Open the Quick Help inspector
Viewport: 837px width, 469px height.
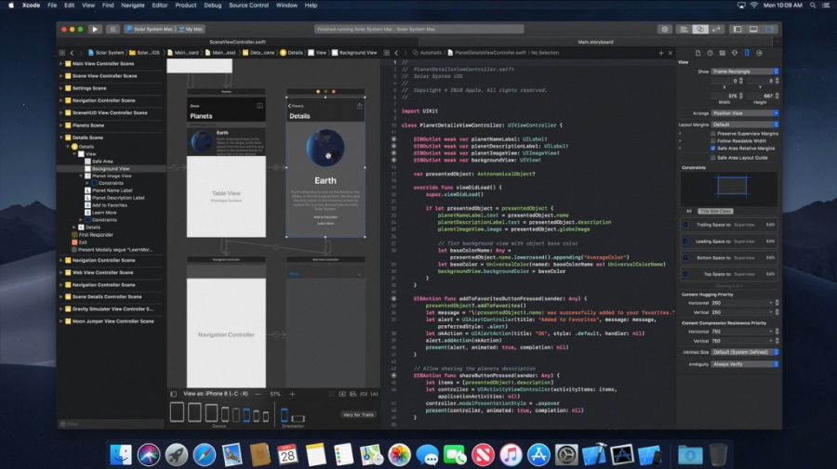710,53
